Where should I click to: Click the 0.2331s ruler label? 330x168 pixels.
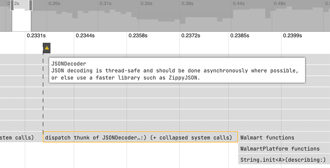(36, 36)
